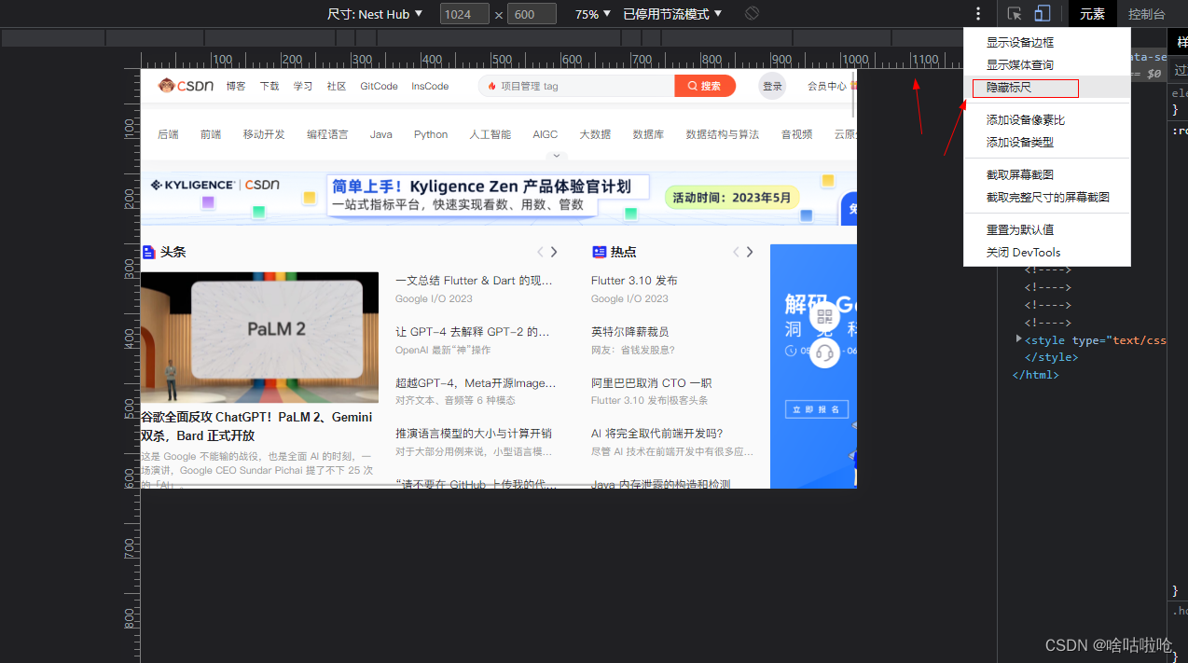Select the 人工智能 category
Viewport: 1188px width, 663px height.
[x=490, y=134]
